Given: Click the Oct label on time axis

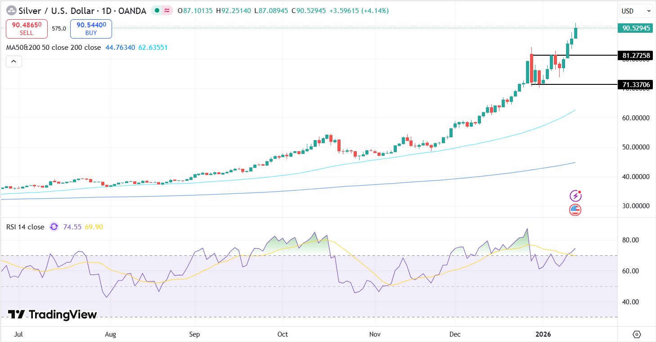Looking at the screenshot, I should [282, 334].
